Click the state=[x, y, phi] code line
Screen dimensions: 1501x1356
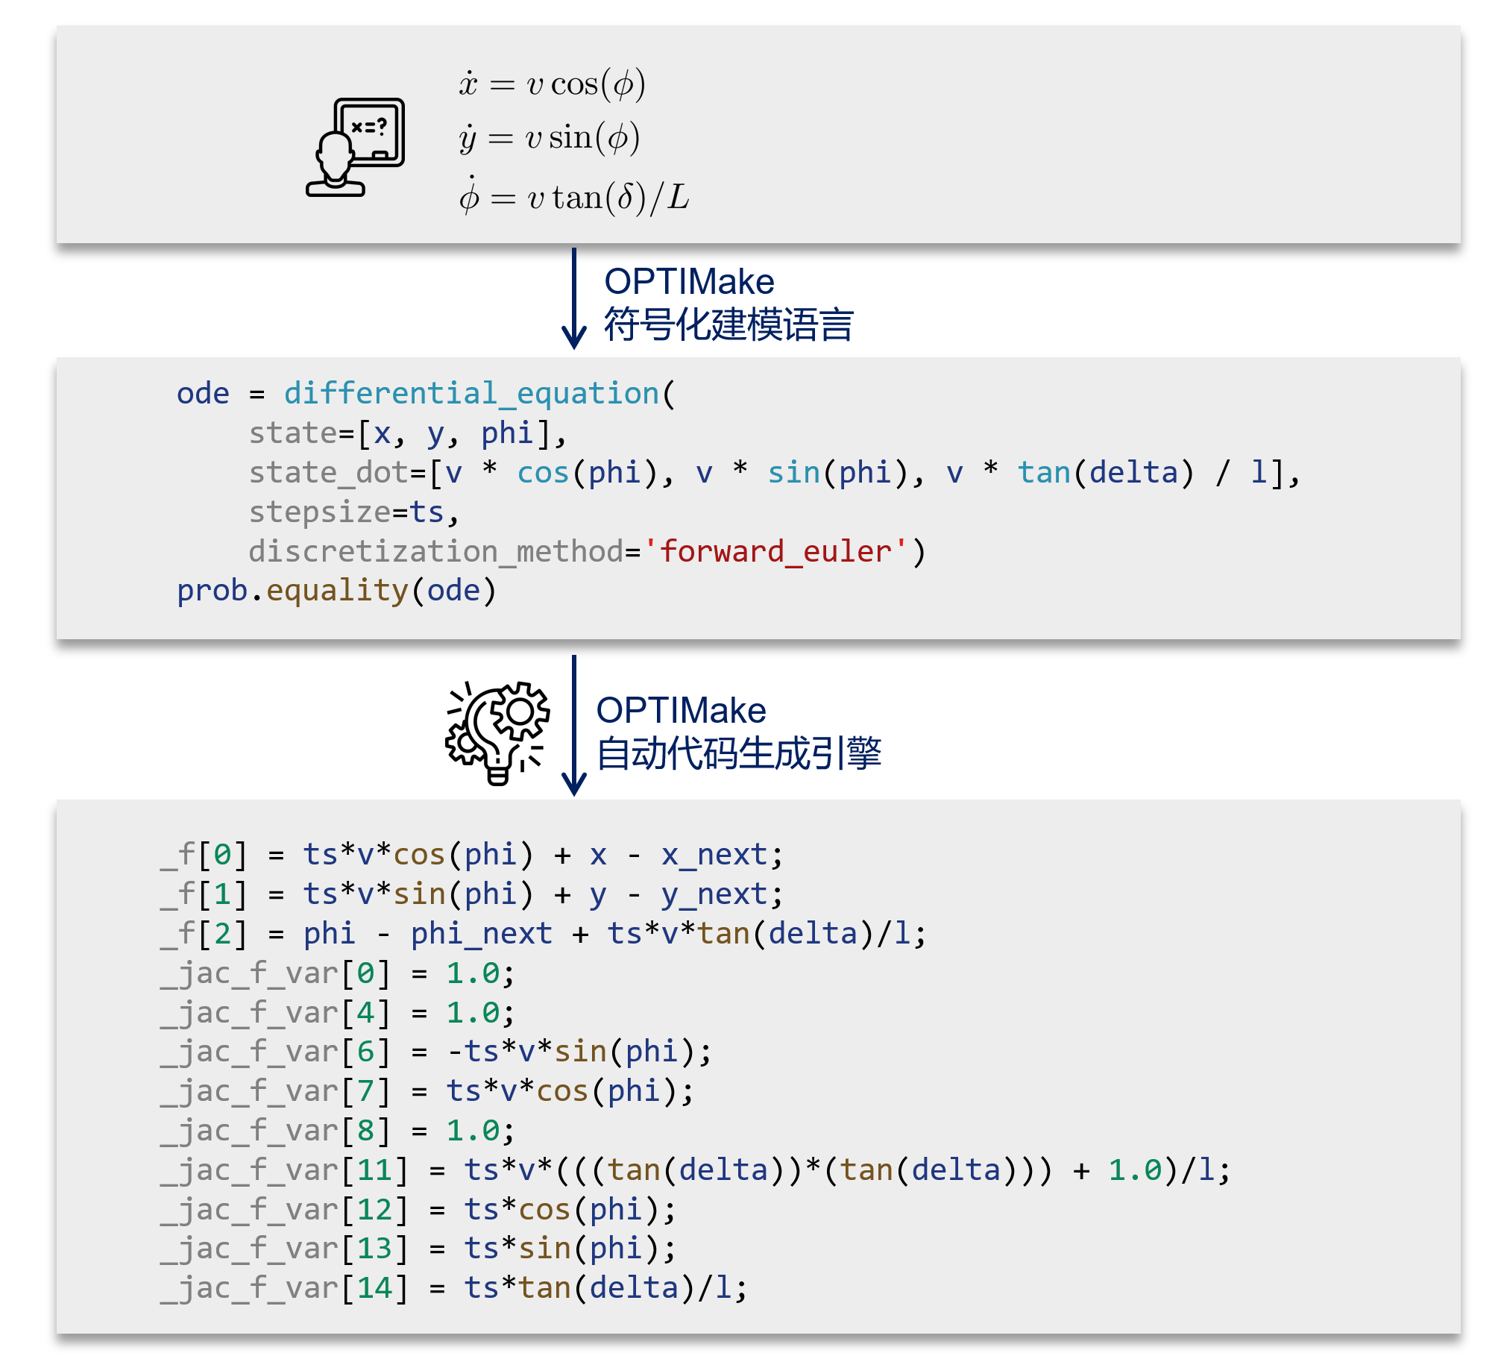click(408, 433)
